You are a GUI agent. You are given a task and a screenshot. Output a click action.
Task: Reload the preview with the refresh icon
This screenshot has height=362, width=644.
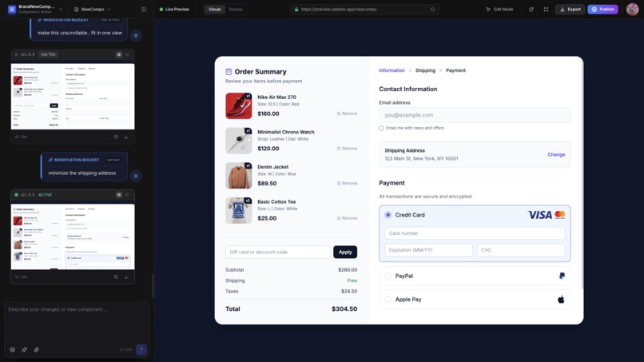coord(432,9)
